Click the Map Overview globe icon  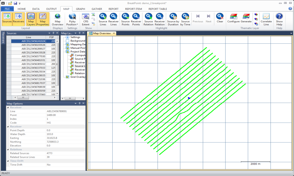(x=58, y=16)
